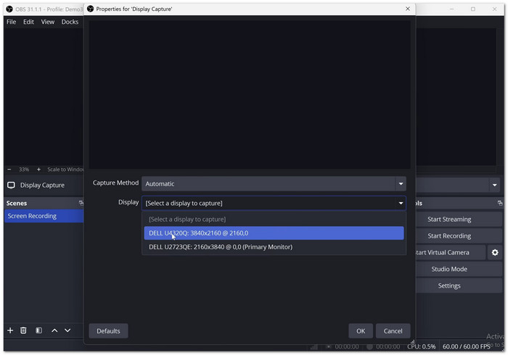Click Display Capture monitor icon in source bar
Image resolution: width=508 pixels, height=355 pixels.
pos(11,185)
